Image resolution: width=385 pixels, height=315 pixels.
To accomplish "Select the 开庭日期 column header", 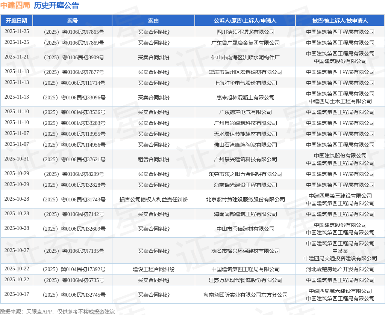I will [17, 21].
